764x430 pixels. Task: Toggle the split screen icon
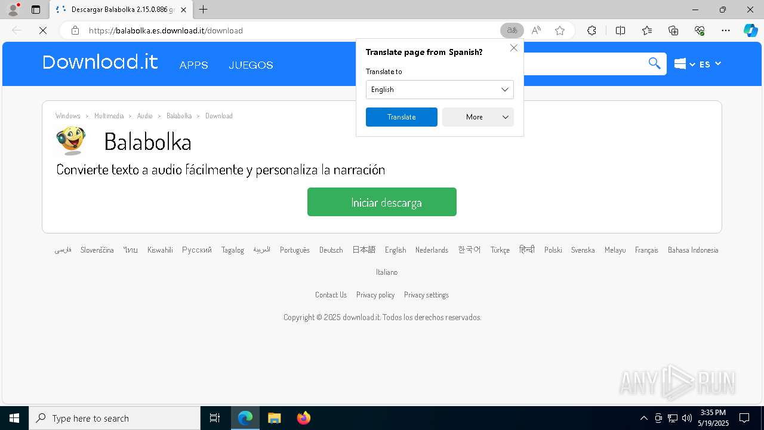click(x=620, y=30)
